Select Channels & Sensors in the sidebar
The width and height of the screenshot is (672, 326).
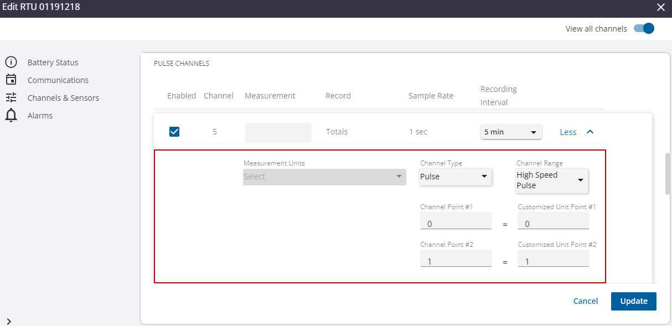click(63, 97)
